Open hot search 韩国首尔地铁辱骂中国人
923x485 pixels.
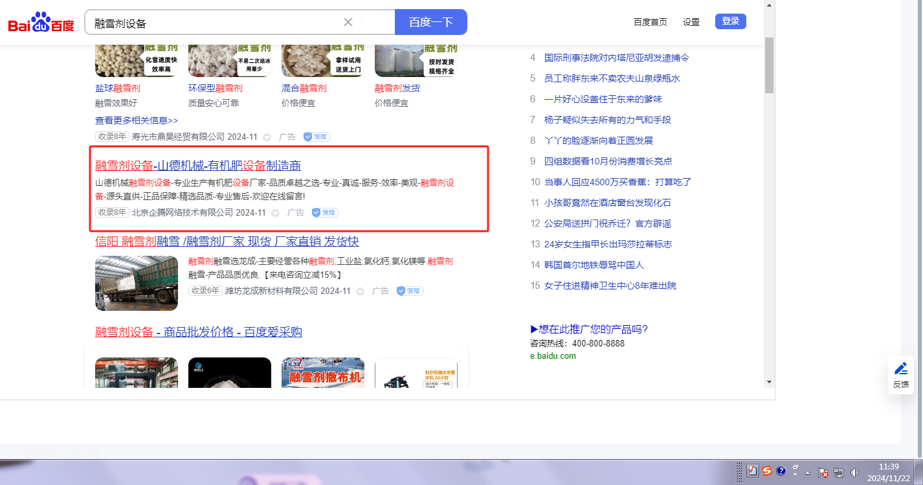594,265
